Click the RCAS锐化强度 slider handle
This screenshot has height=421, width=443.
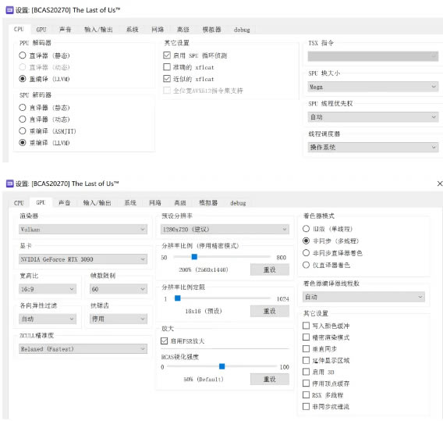(222, 366)
